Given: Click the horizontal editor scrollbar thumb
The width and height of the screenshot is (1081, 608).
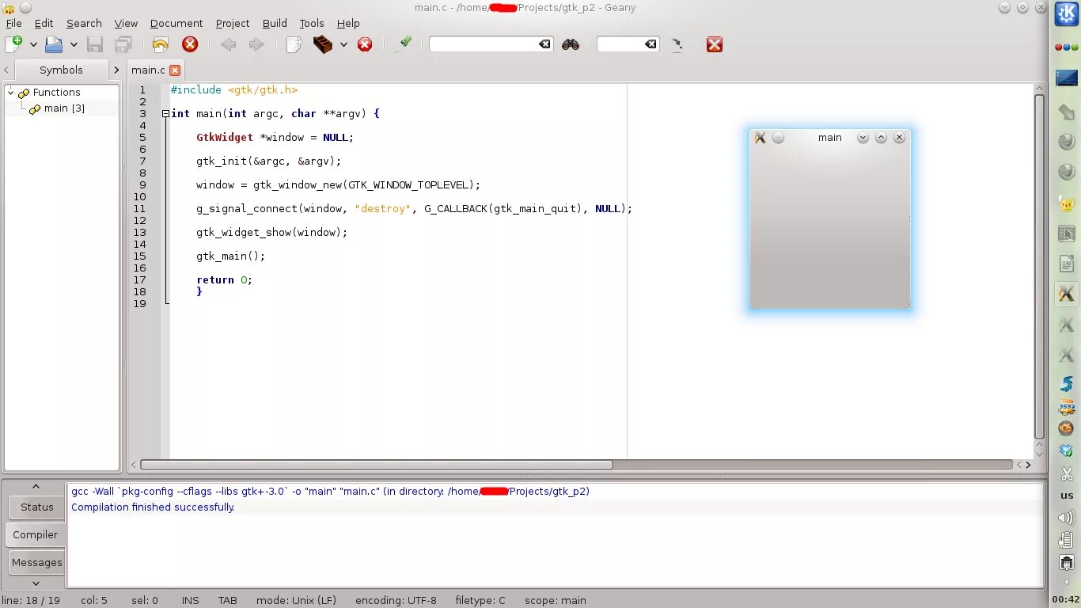Looking at the screenshot, I should click(376, 465).
